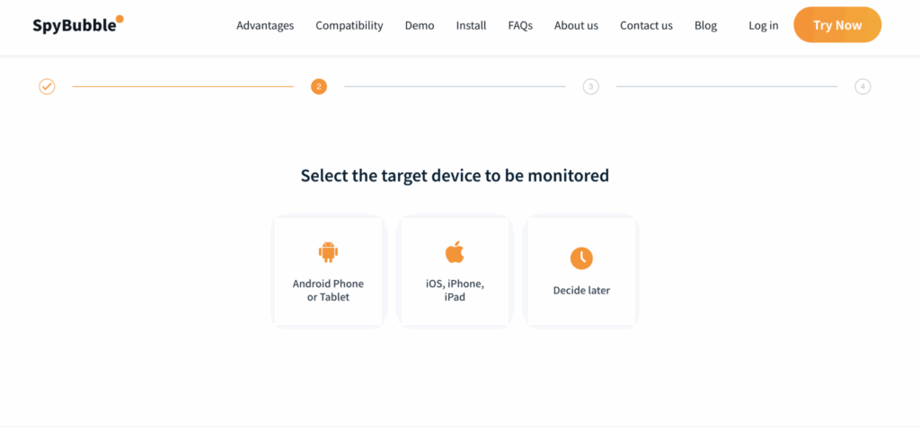Click the Android robot icon
This screenshot has height=428, width=920.
click(x=329, y=251)
